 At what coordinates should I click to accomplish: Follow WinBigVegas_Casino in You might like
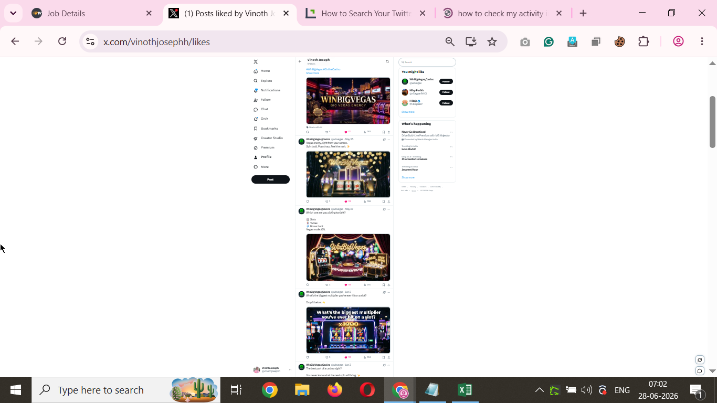click(x=446, y=81)
